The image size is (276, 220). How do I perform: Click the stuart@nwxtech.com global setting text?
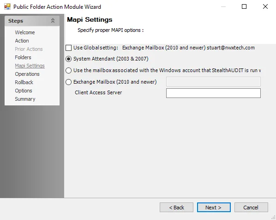pyautogui.click(x=231, y=48)
